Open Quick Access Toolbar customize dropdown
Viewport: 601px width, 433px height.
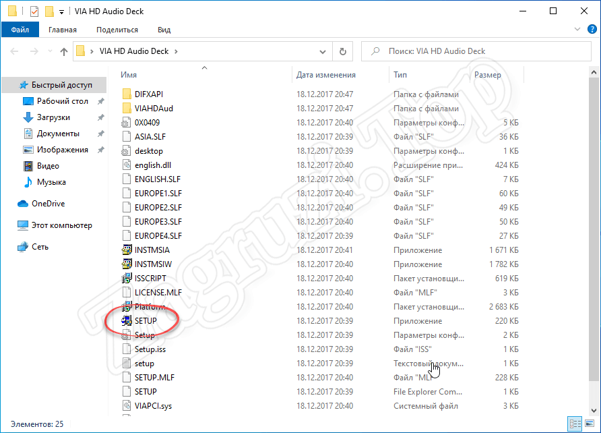click(x=62, y=12)
